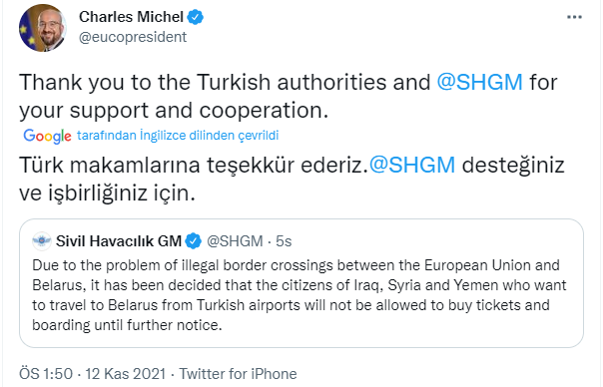Click the ÖS 1:50 · 12 Kas 2021 timestamp

pos(92,374)
